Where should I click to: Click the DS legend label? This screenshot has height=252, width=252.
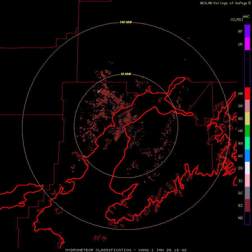tap(240, 168)
